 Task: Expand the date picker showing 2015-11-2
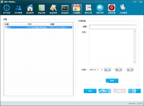coord(102,70)
